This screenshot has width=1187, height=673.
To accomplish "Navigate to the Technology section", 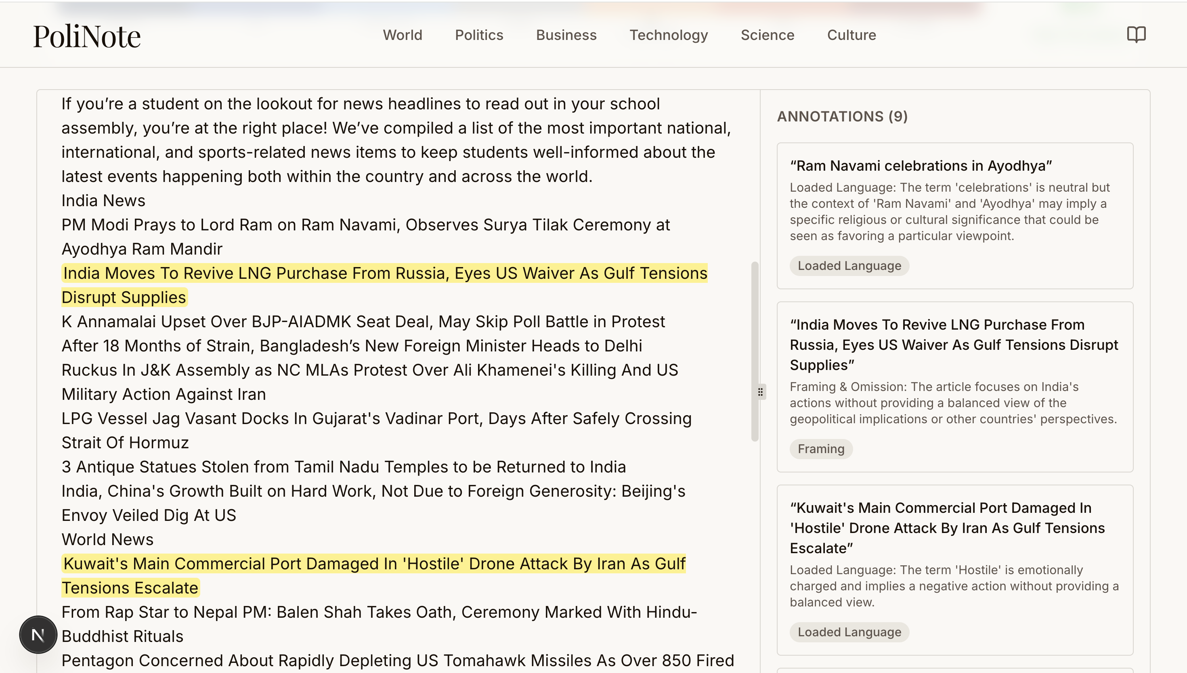I will click(x=668, y=35).
